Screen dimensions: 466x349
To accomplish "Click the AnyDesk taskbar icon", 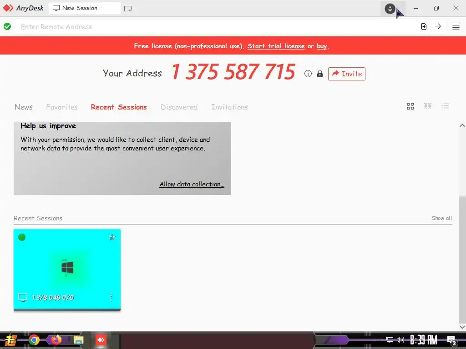I will [x=101, y=340].
